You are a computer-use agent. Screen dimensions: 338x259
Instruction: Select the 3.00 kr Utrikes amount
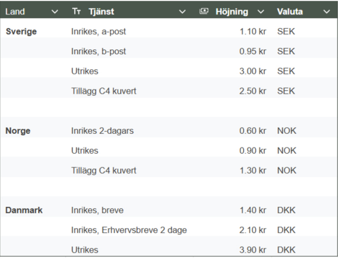tap(253, 71)
